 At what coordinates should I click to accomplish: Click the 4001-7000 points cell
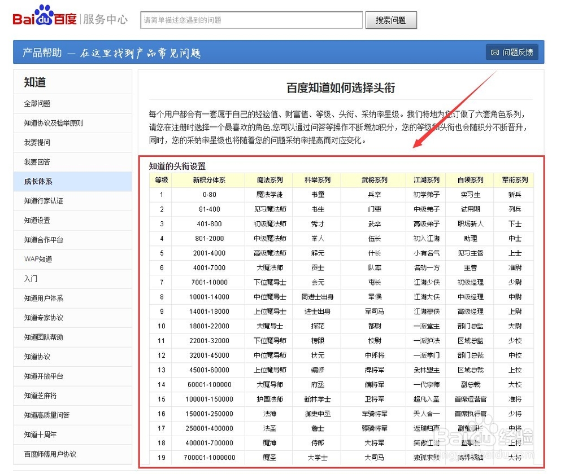click(210, 268)
